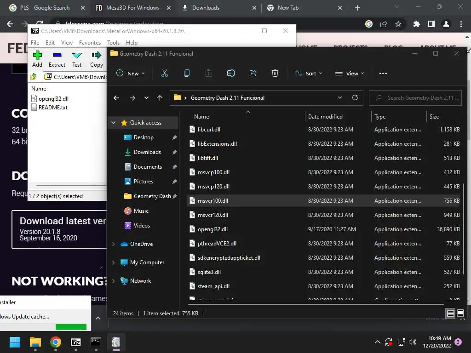Sort files by Date modified column
The image size is (471, 353).
click(x=325, y=116)
